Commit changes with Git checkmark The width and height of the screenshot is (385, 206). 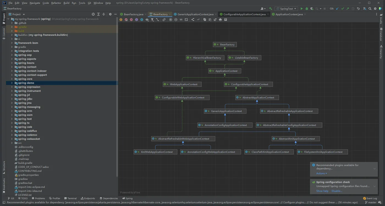coord(343,9)
